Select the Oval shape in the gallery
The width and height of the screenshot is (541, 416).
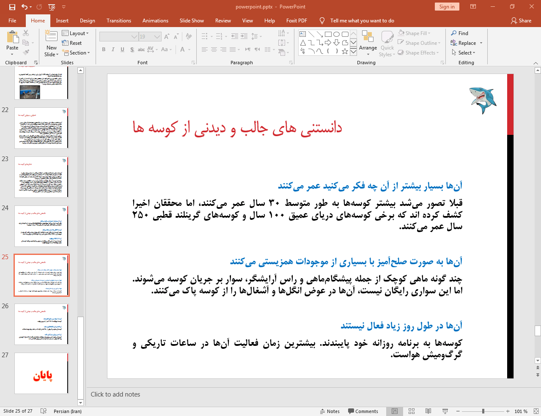tap(336, 34)
